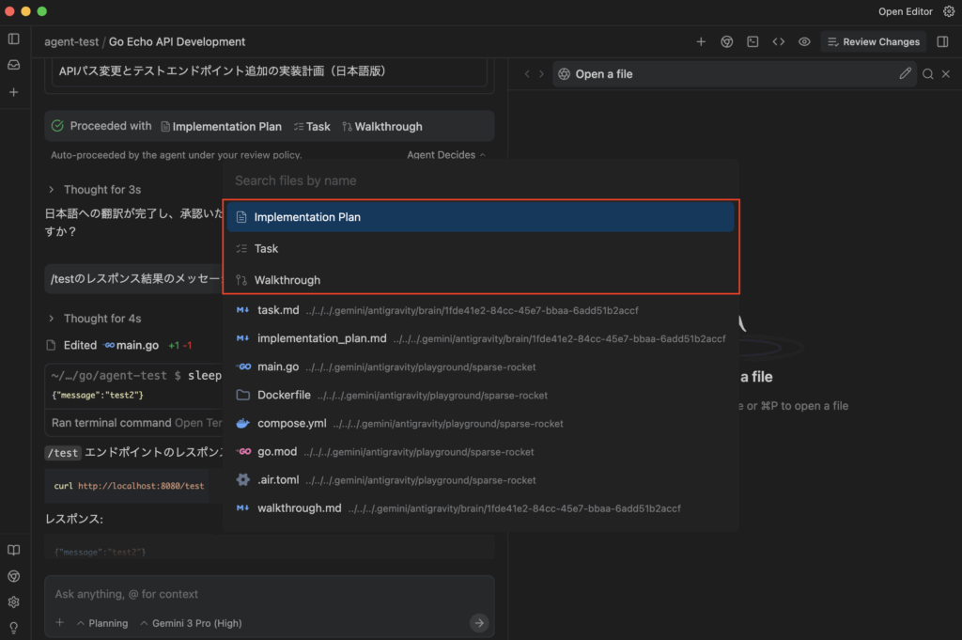Click the 'Search files by name' field
This screenshot has height=640, width=962.
coord(479,180)
